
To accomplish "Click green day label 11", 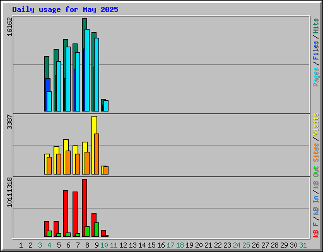I will pos(114,245).
